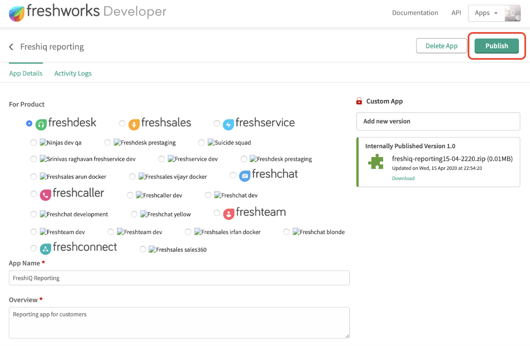Click Add new version
The image size is (530, 346).
pos(438,121)
